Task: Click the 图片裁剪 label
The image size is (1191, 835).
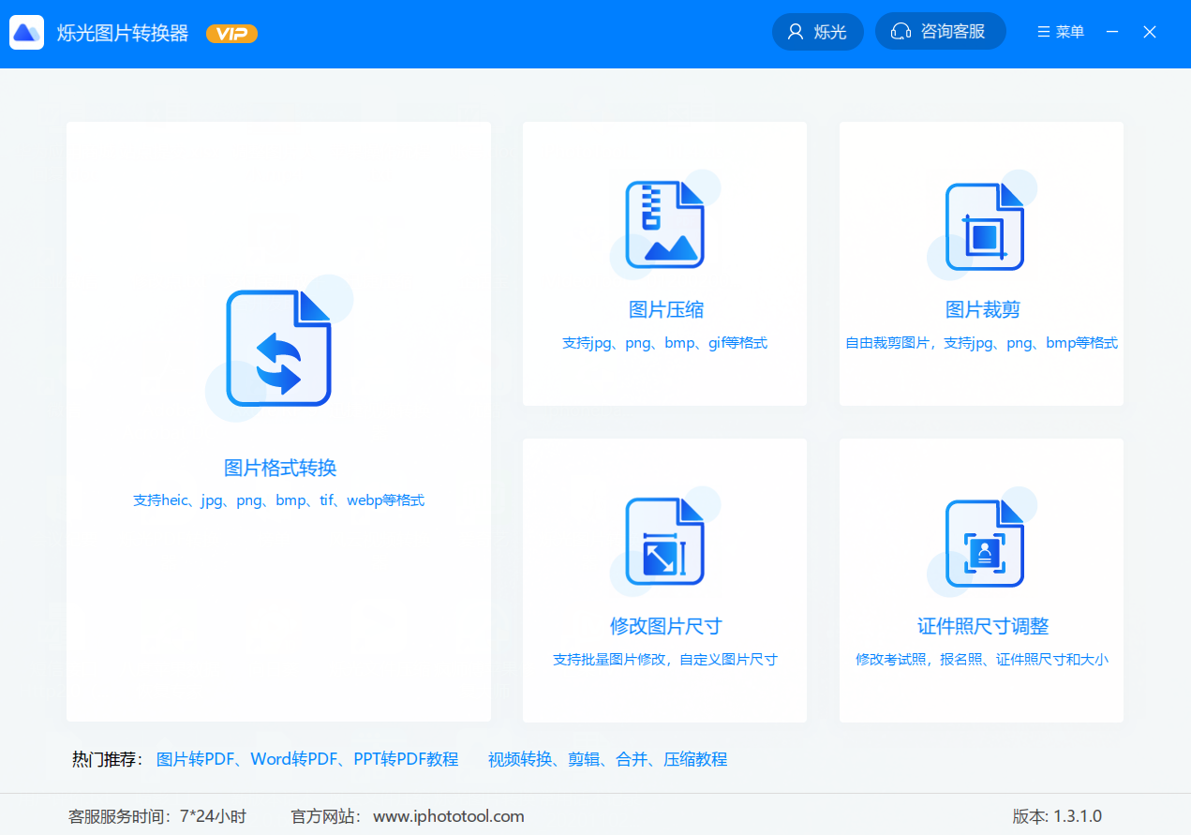Action: (x=982, y=310)
